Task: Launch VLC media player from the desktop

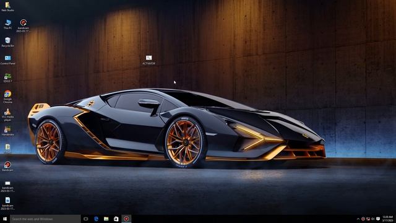Action: coord(8,115)
